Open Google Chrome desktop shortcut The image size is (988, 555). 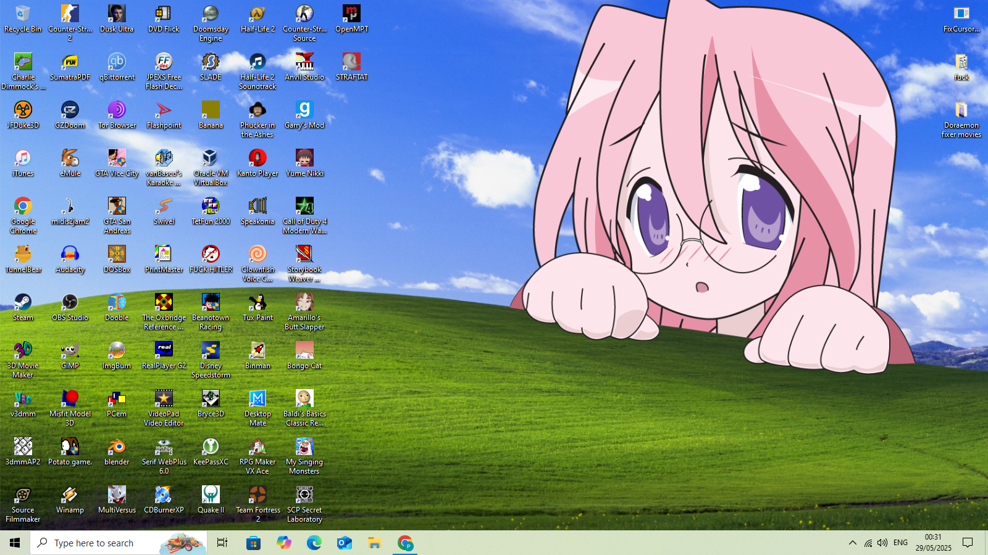(23, 216)
